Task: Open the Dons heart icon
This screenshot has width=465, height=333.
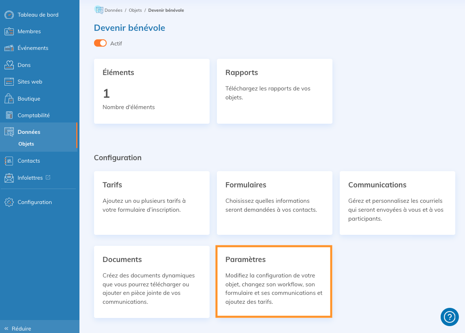Action: click(9, 65)
